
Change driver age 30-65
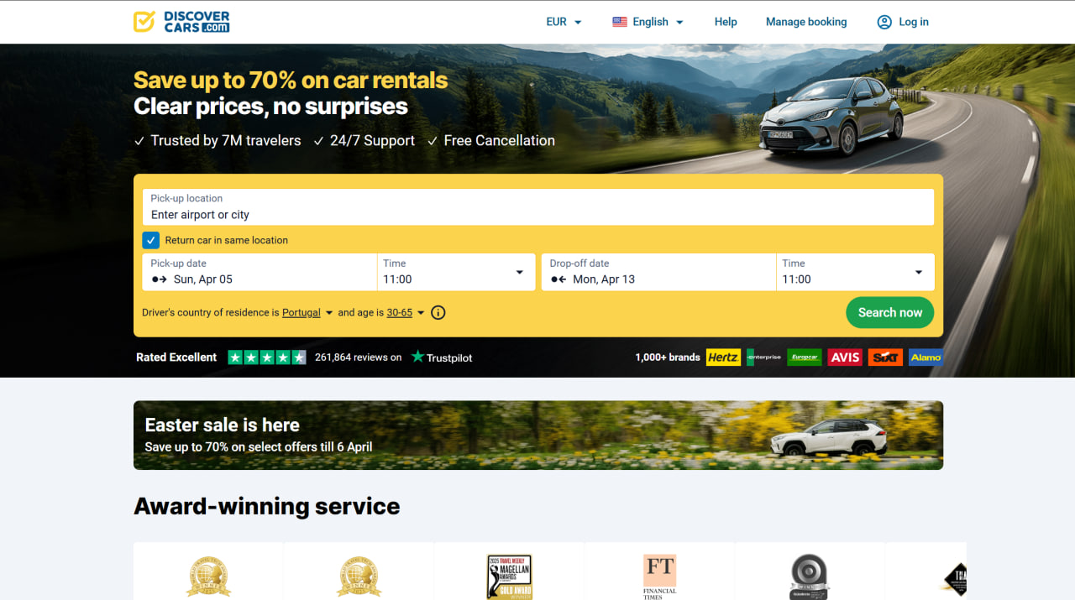(406, 312)
